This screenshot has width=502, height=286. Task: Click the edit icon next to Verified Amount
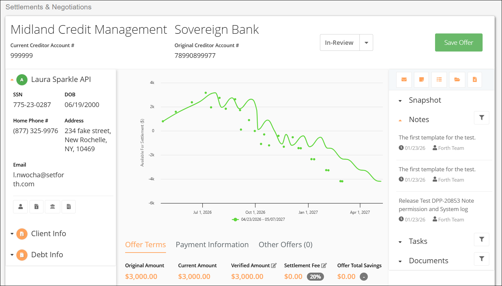click(274, 265)
